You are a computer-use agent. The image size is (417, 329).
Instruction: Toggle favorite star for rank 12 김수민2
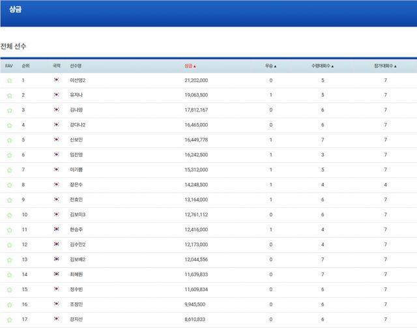9,245
